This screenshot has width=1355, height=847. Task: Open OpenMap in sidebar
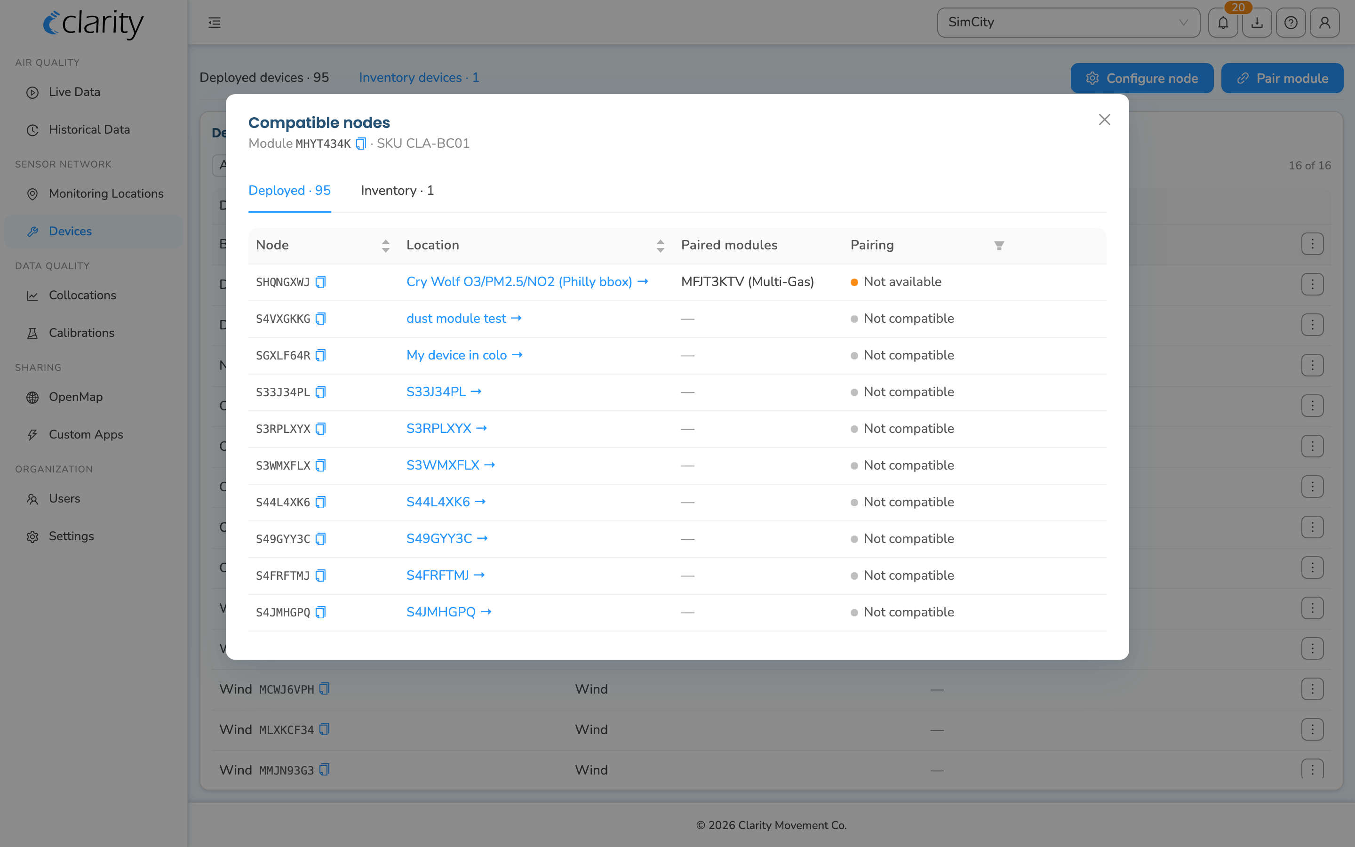coord(94,397)
